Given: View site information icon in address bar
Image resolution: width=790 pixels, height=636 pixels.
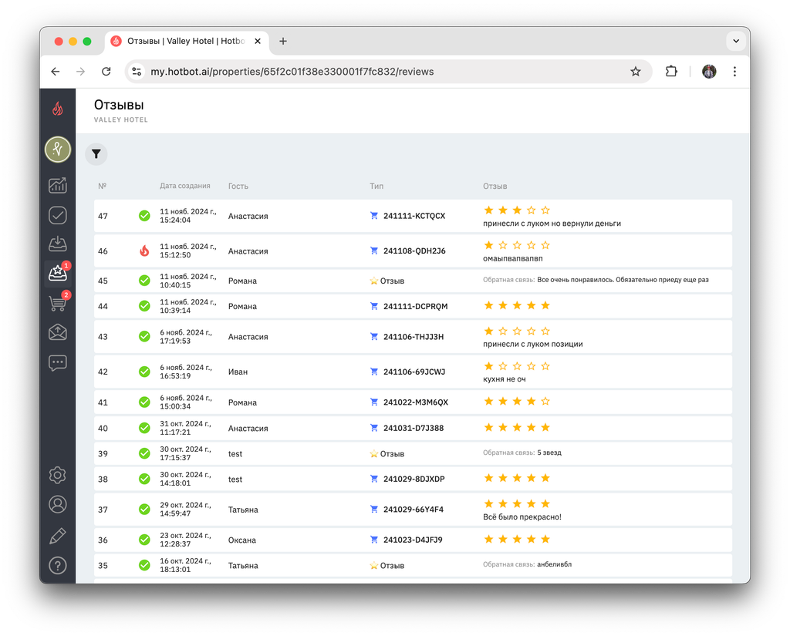Looking at the screenshot, I should (x=137, y=72).
